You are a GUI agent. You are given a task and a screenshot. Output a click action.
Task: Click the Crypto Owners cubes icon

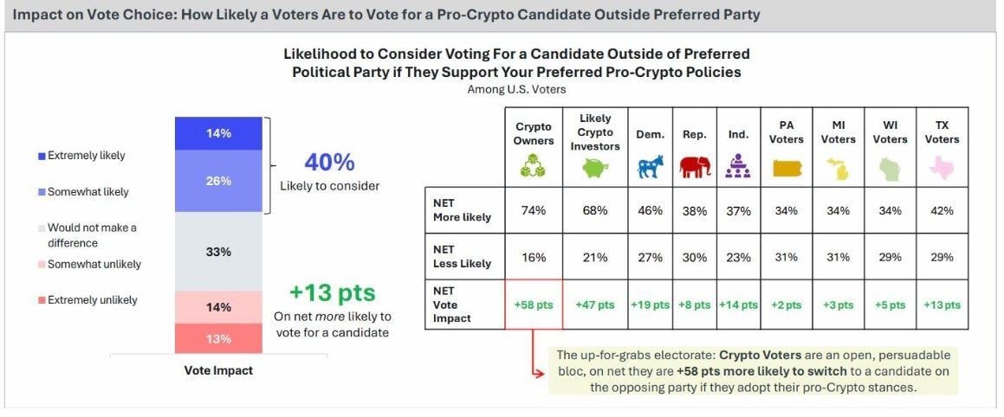[x=534, y=166]
